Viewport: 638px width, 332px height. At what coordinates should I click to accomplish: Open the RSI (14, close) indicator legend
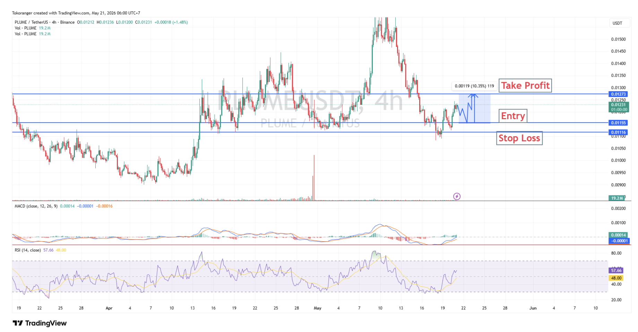tap(27, 250)
